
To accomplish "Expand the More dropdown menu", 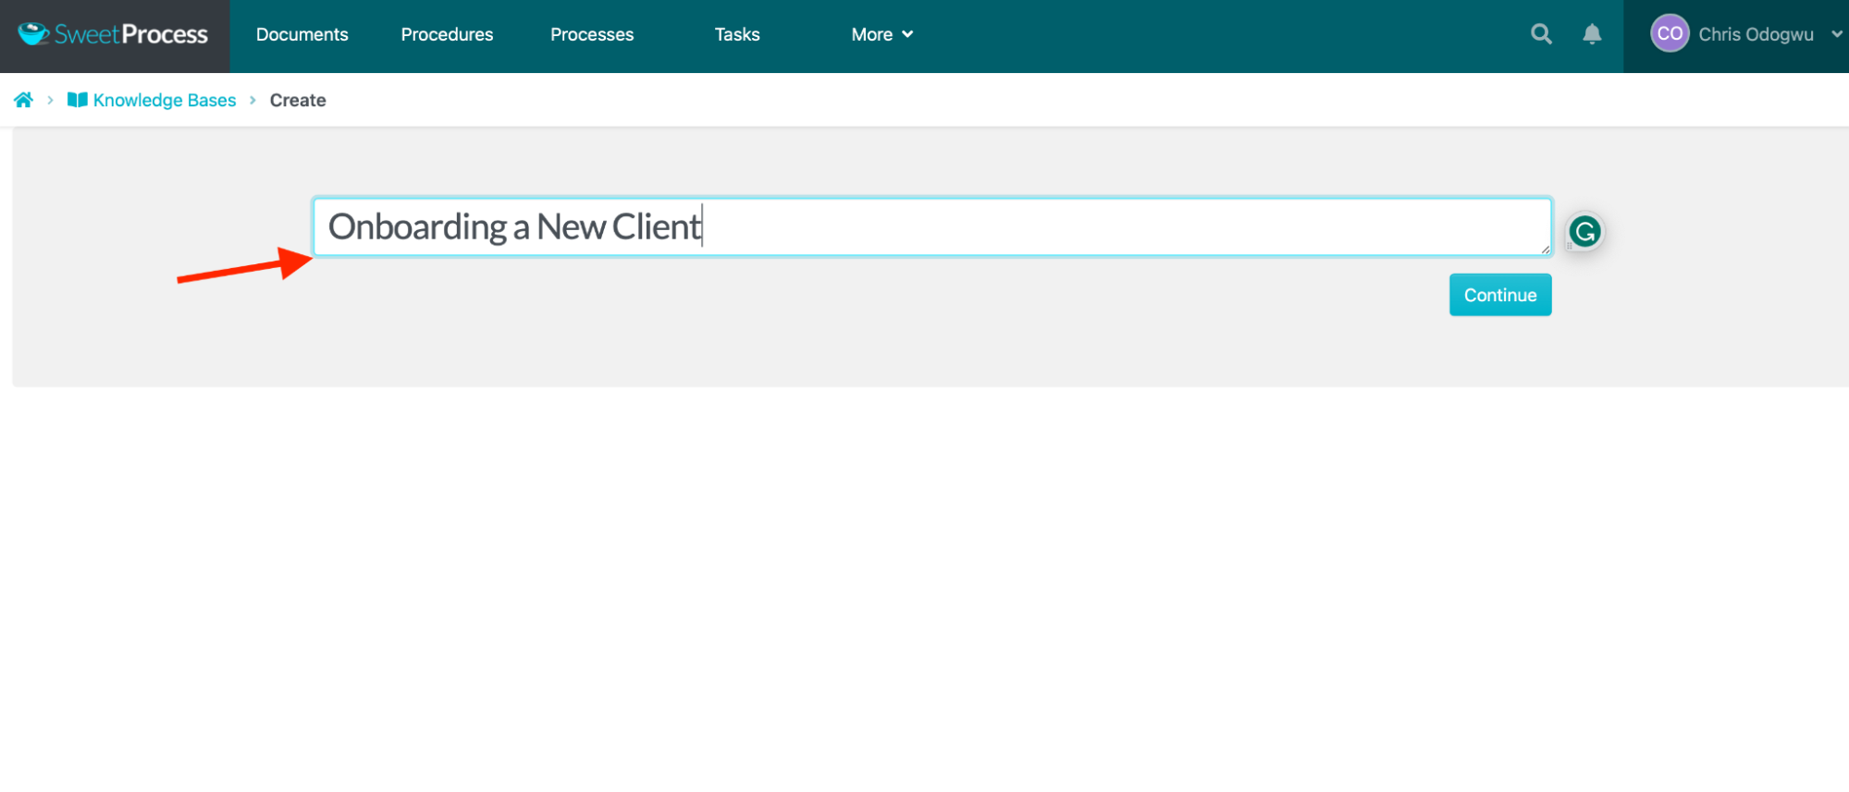I will point(882,34).
